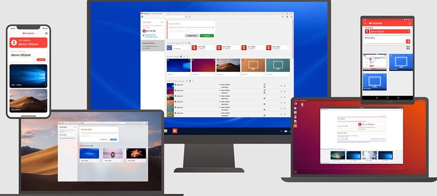Screen dimensions: 437x196
Task: Open the This Desk settings gear on the monitor
Action: 162,22
